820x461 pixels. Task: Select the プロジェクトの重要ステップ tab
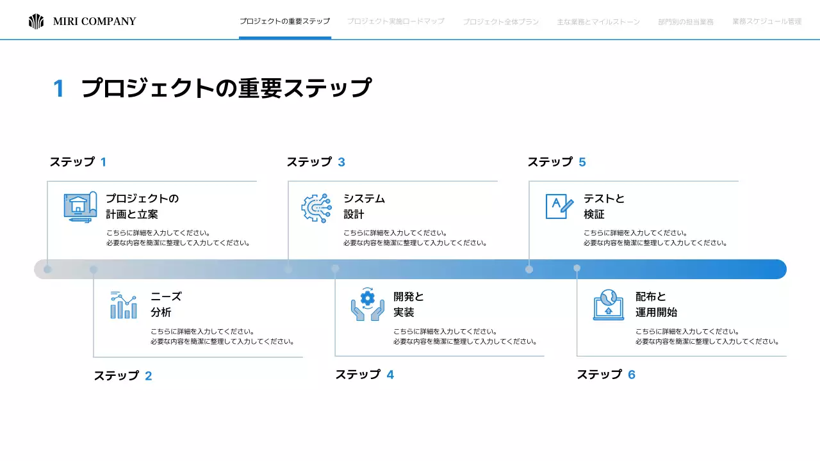click(x=284, y=20)
